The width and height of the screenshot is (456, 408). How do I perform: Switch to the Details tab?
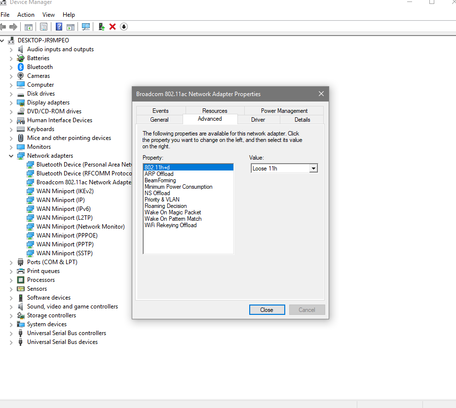(302, 120)
